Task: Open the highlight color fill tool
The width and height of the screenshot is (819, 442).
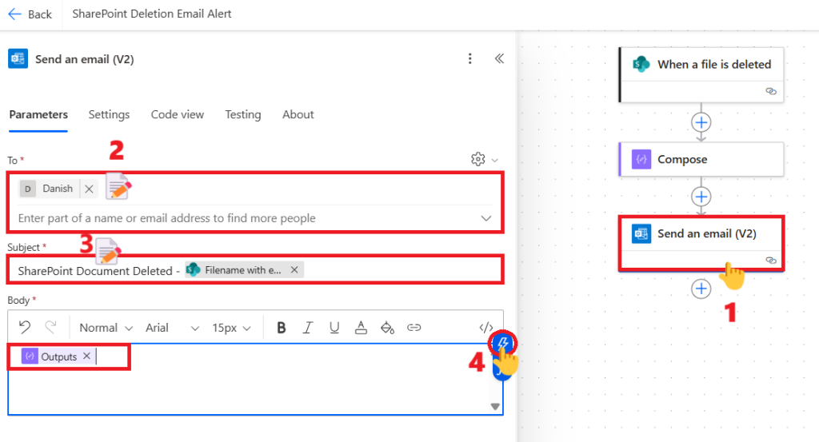Action: [387, 327]
